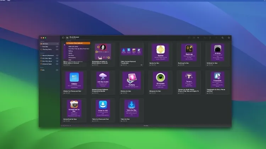Open the info inspector icon

(229, 38)
